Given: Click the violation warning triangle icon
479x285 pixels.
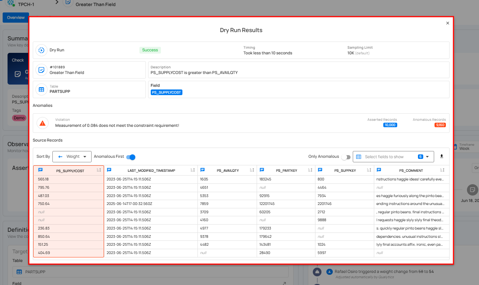Looking at the screenshot, I should pos(43,123).
